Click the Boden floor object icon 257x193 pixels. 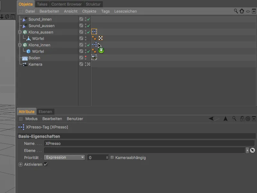point(25,58)
